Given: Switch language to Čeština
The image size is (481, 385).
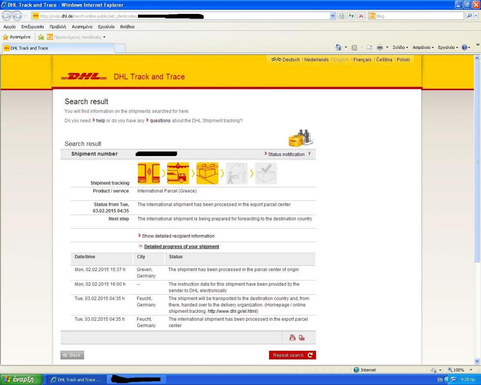Looking at the screenshot, I should click(x=384, y=60).
